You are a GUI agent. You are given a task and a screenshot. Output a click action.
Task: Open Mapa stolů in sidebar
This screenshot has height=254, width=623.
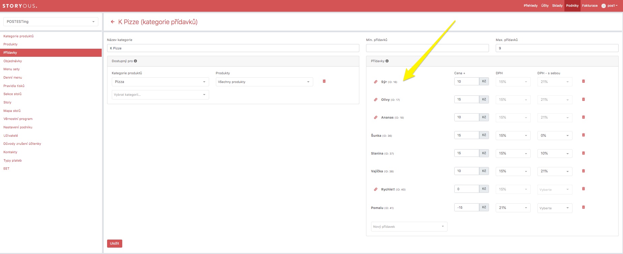tap(12, 111)
